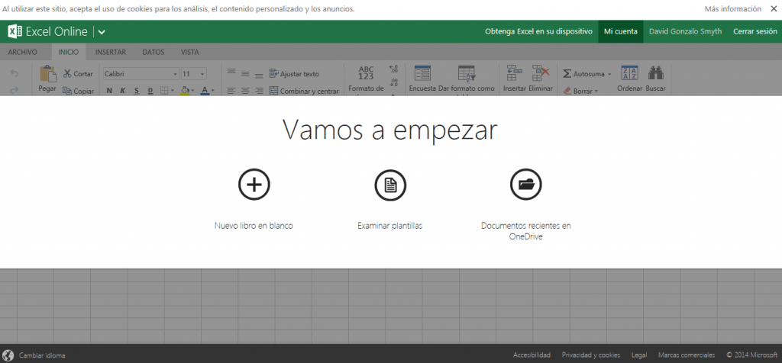Click the Eliminar cells icon
Screen dimensions: 782x363
(541, 73)
